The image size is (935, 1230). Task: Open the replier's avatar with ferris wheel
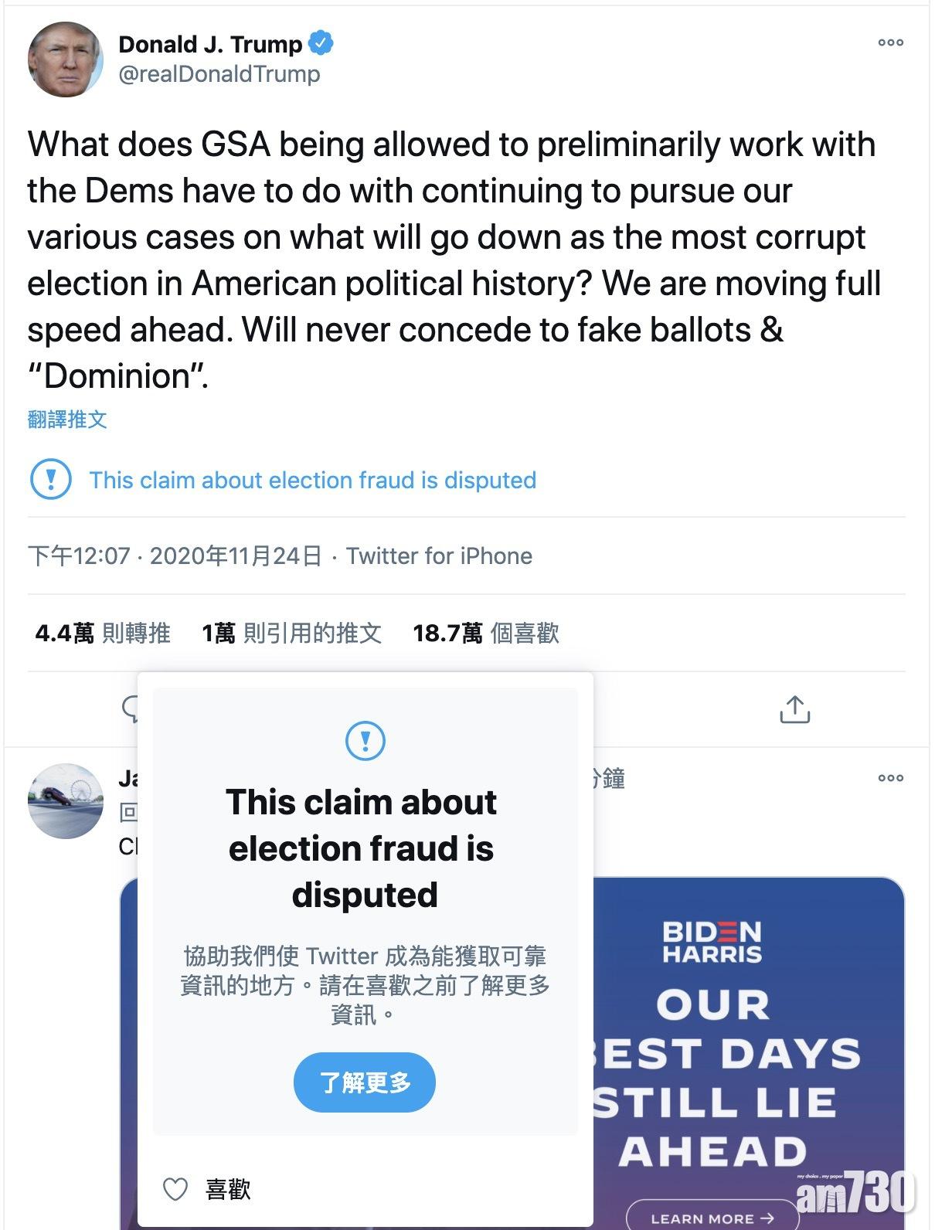pyautogui.click(x=65, y=801)
